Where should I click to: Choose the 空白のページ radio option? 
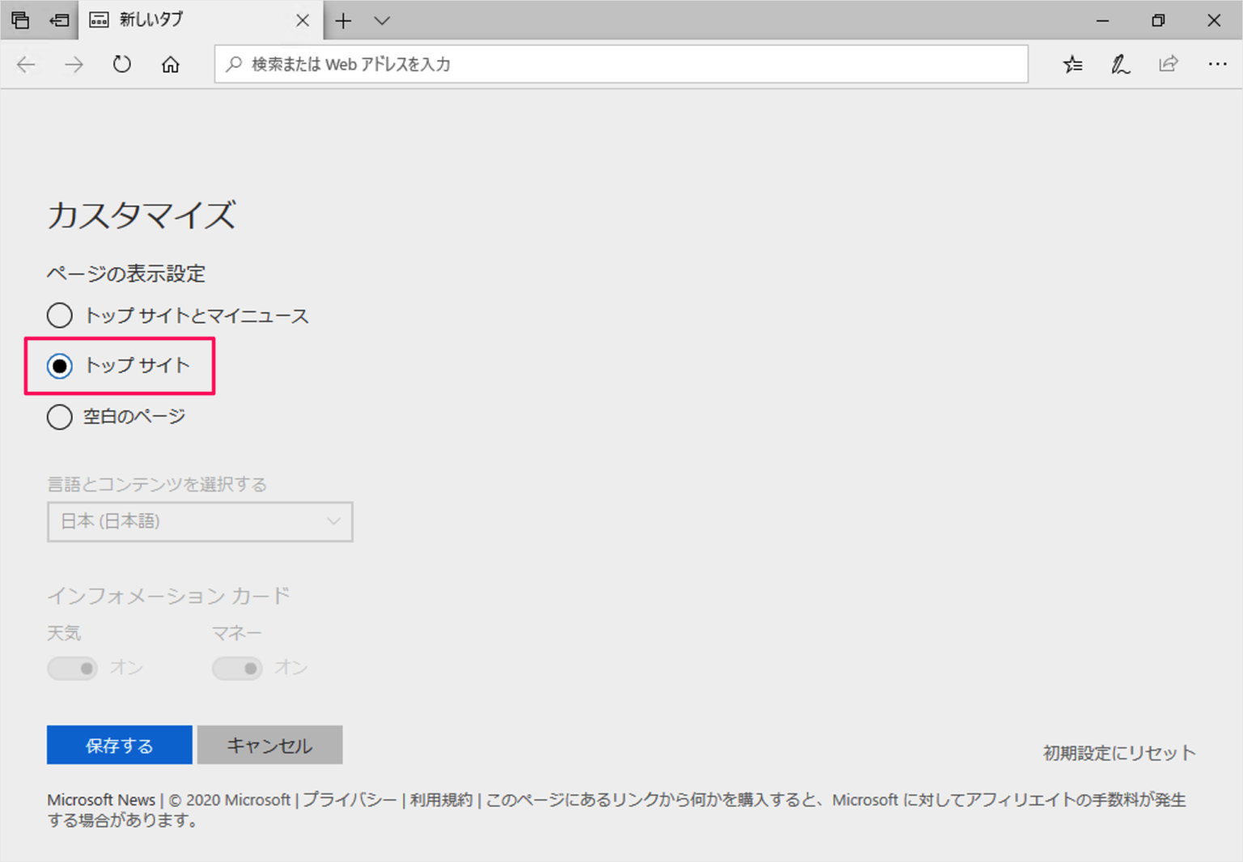pos(60,417)
